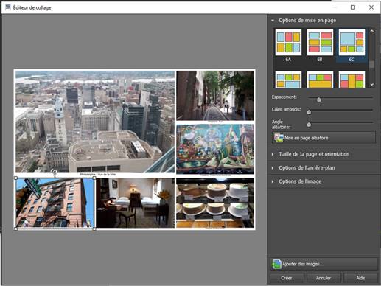
Task: Click the layout list scrollbar thumb
Action: (x=372, y=65)
